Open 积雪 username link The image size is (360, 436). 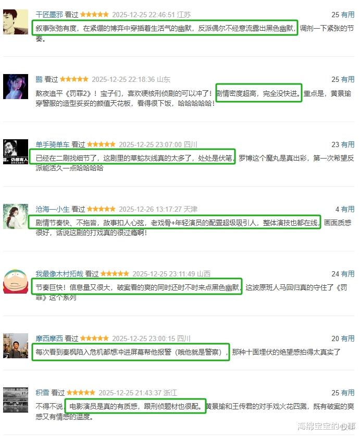pyautogui.click(x=42, y=393)
